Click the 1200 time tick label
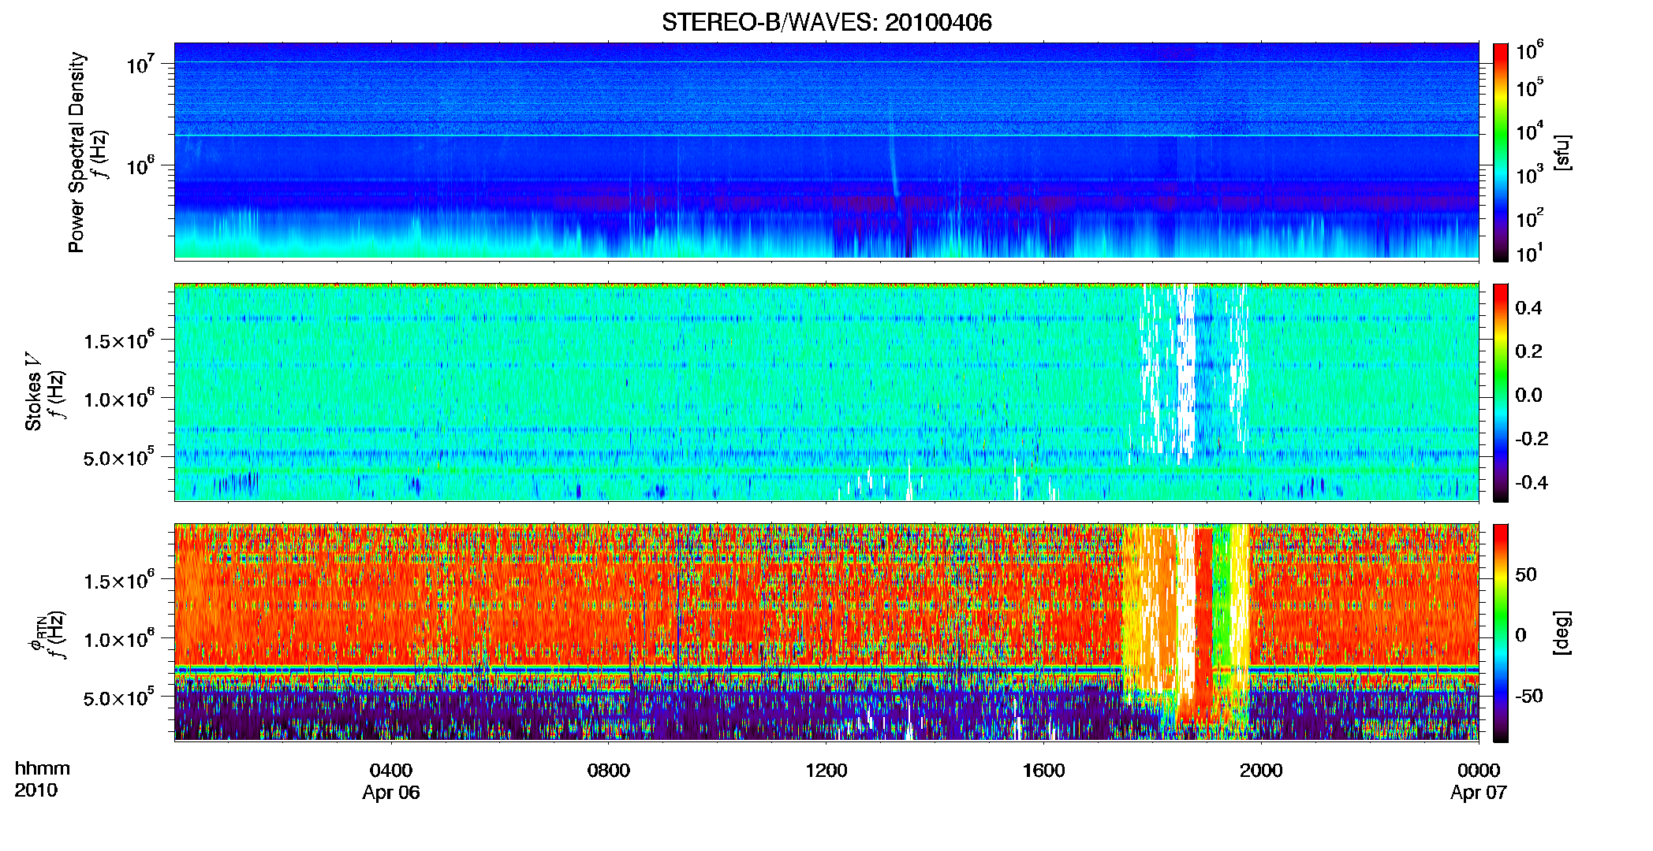The image size is (1653, 851). coord(826,771)
